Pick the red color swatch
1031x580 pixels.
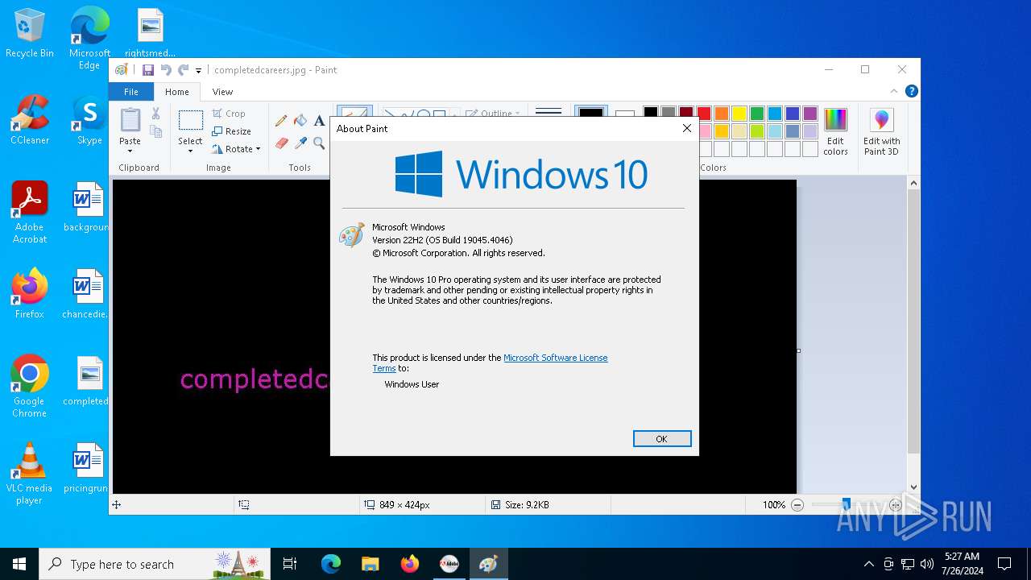703,114
